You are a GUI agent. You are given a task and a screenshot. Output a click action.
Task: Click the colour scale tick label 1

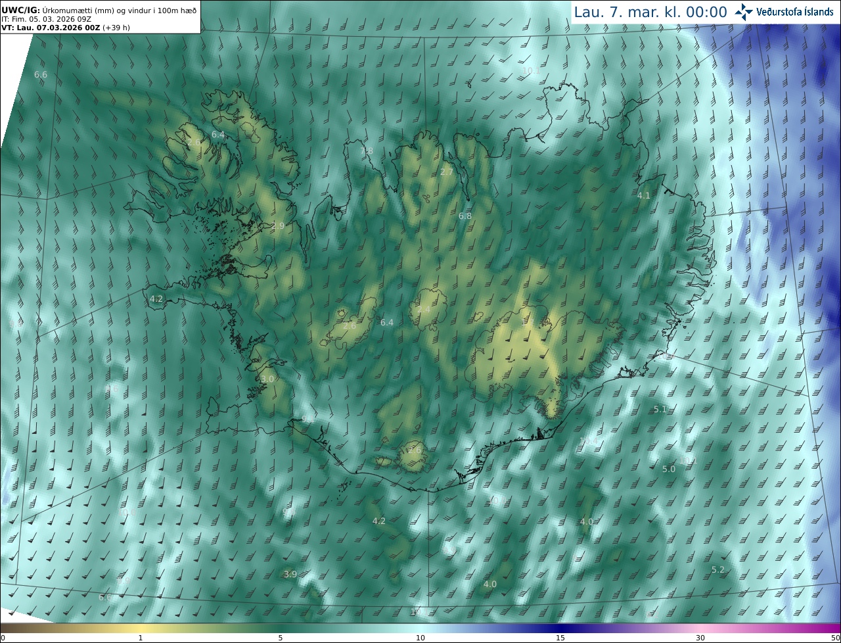click(141, 638)
